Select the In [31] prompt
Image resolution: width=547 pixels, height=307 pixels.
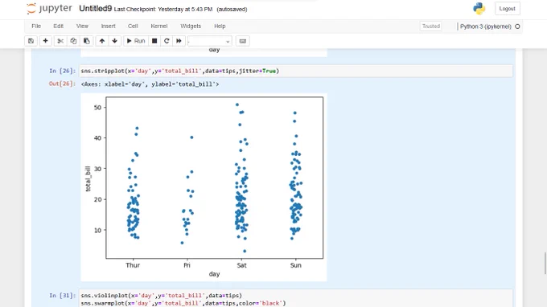point(62,296)
